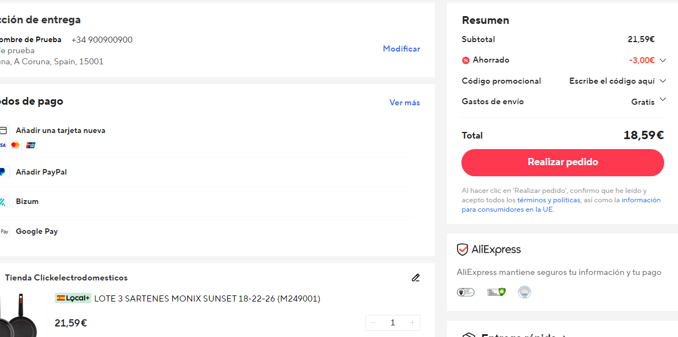Click the Gratis shipping cost value
678x337 pixels.
(643, 102)
